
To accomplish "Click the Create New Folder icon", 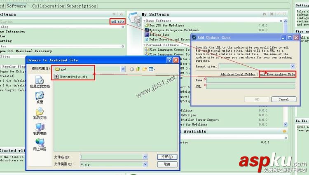I will click(x=145, y=69).
